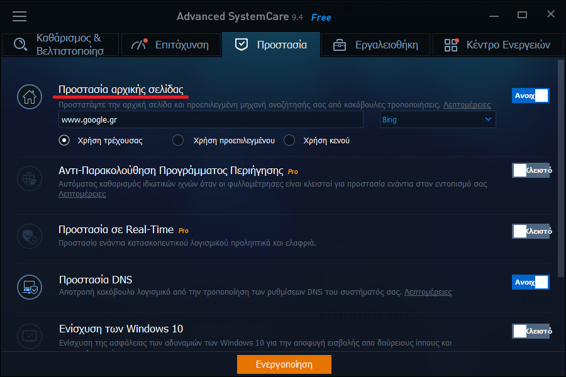This screenshot has height=377, width=566.
Task: Click Αντι-Παρακολούθηση Προγράμματος Περιήγησης heading
Action: [171, 170]
